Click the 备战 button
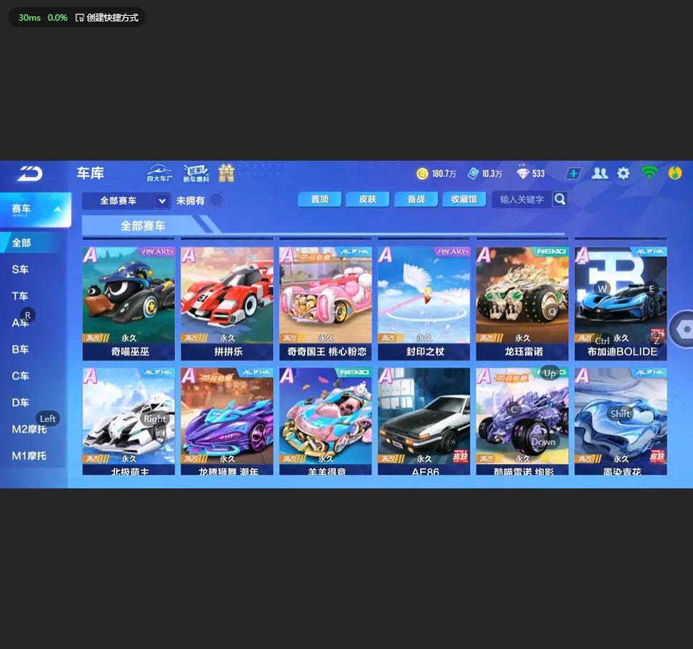 (416, 199)
